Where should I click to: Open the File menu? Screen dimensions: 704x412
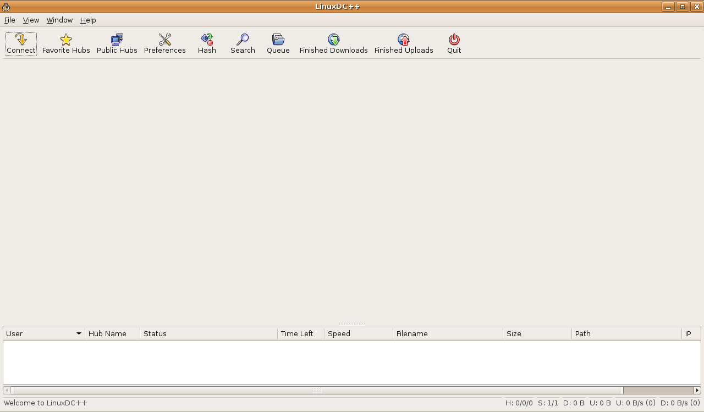coord(10,20)
